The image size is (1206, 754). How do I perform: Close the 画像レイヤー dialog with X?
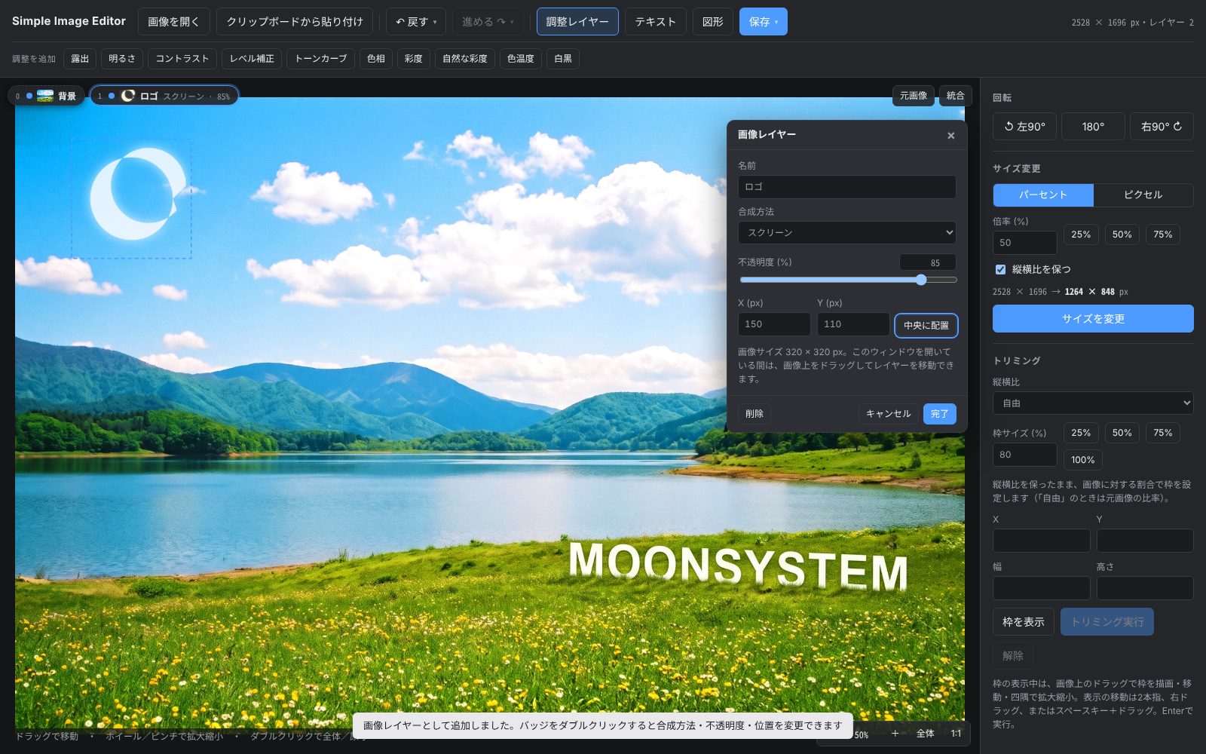951,136
